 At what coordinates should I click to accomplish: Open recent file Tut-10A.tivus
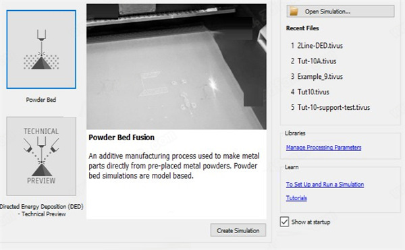(314, 61)
